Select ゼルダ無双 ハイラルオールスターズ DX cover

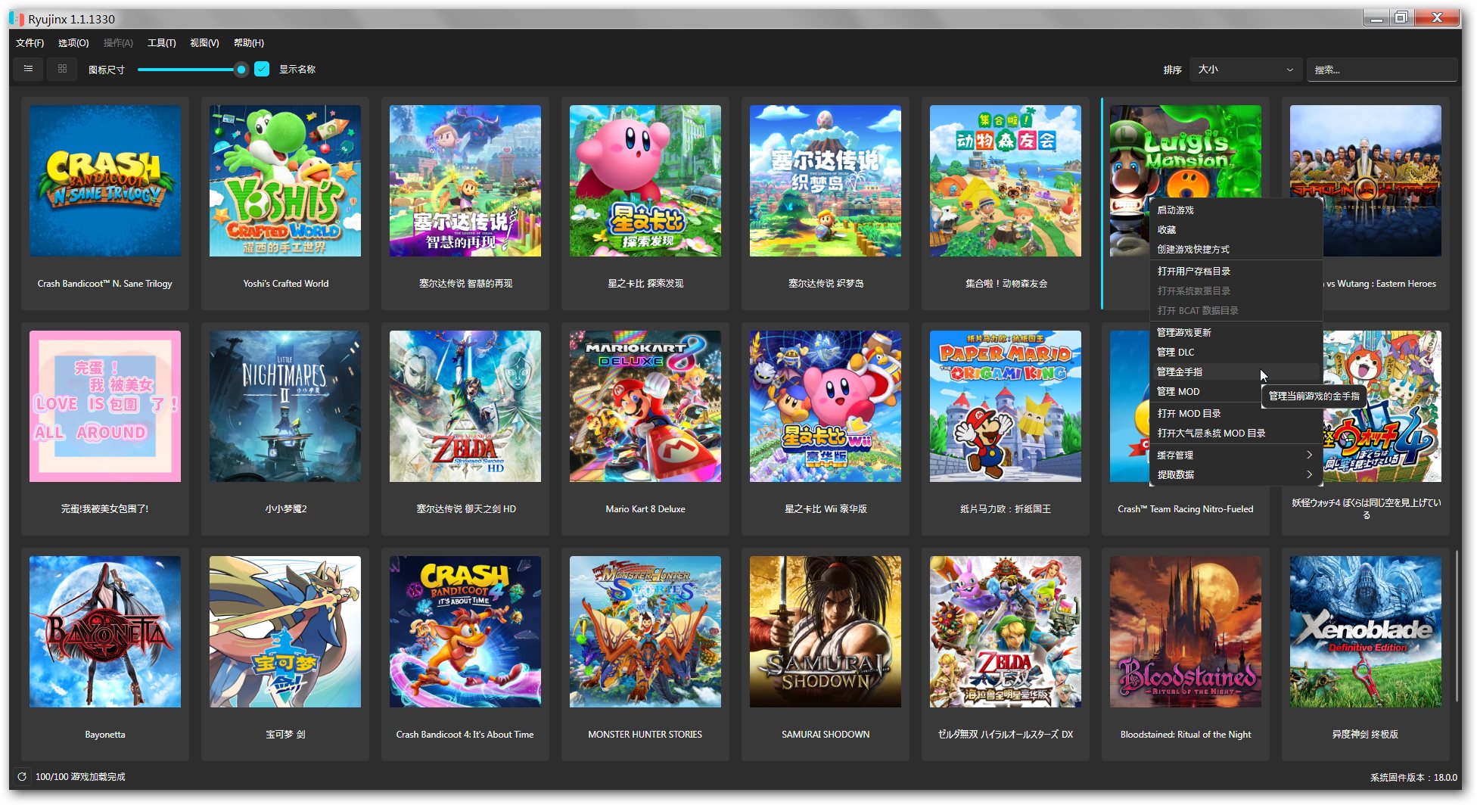(x=1006, y=632)
